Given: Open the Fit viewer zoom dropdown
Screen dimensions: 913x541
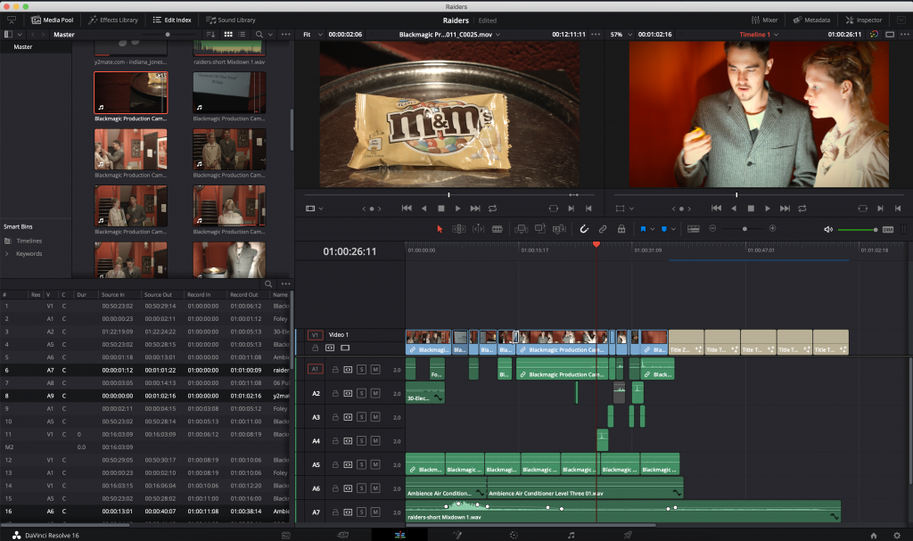Looking at the screenshot, I should [313, 35].
